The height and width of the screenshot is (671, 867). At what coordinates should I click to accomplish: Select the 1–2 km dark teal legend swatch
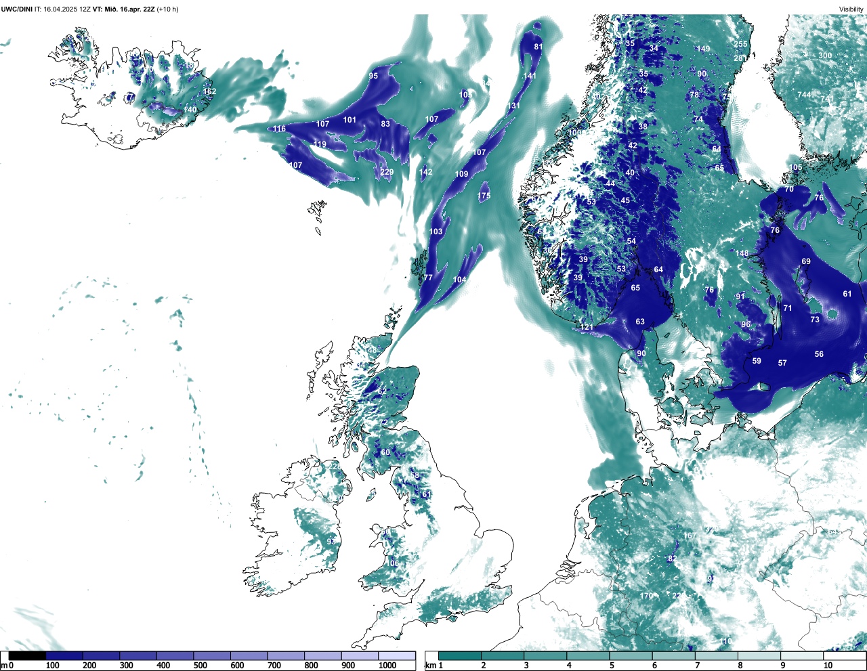pos(460,655)
